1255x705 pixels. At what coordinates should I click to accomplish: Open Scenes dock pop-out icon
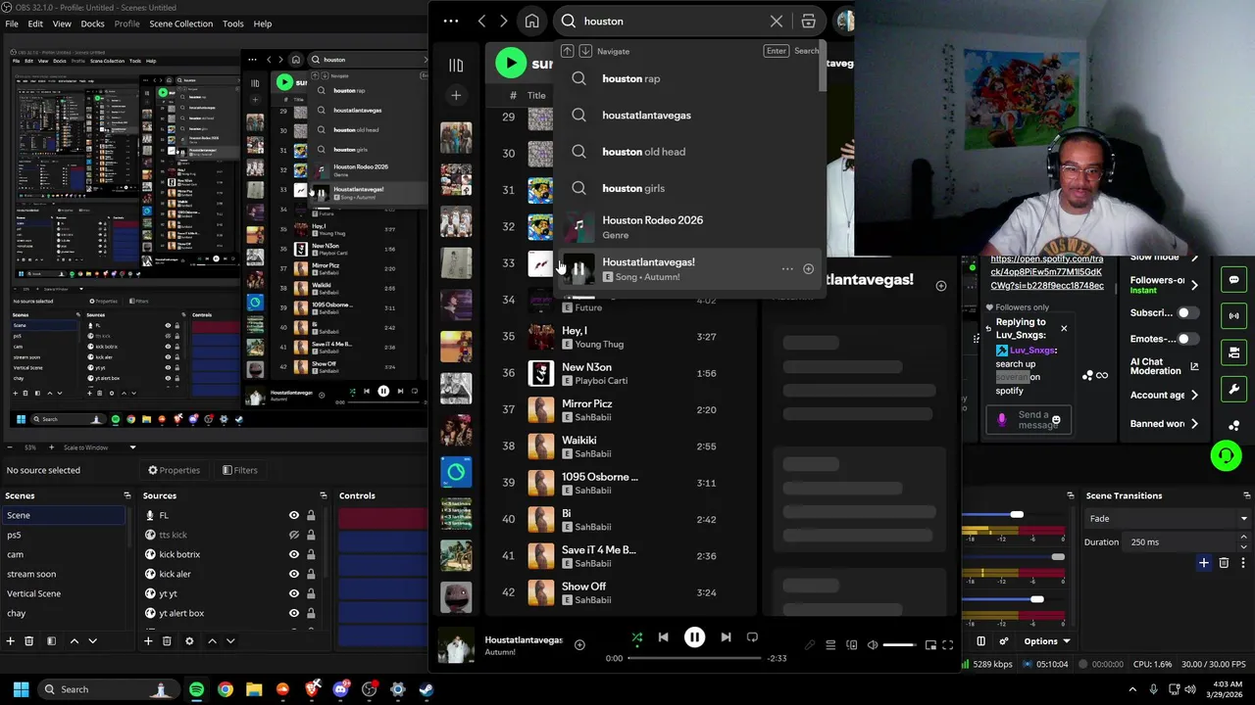pyautogui.click(x=126, y=495)
